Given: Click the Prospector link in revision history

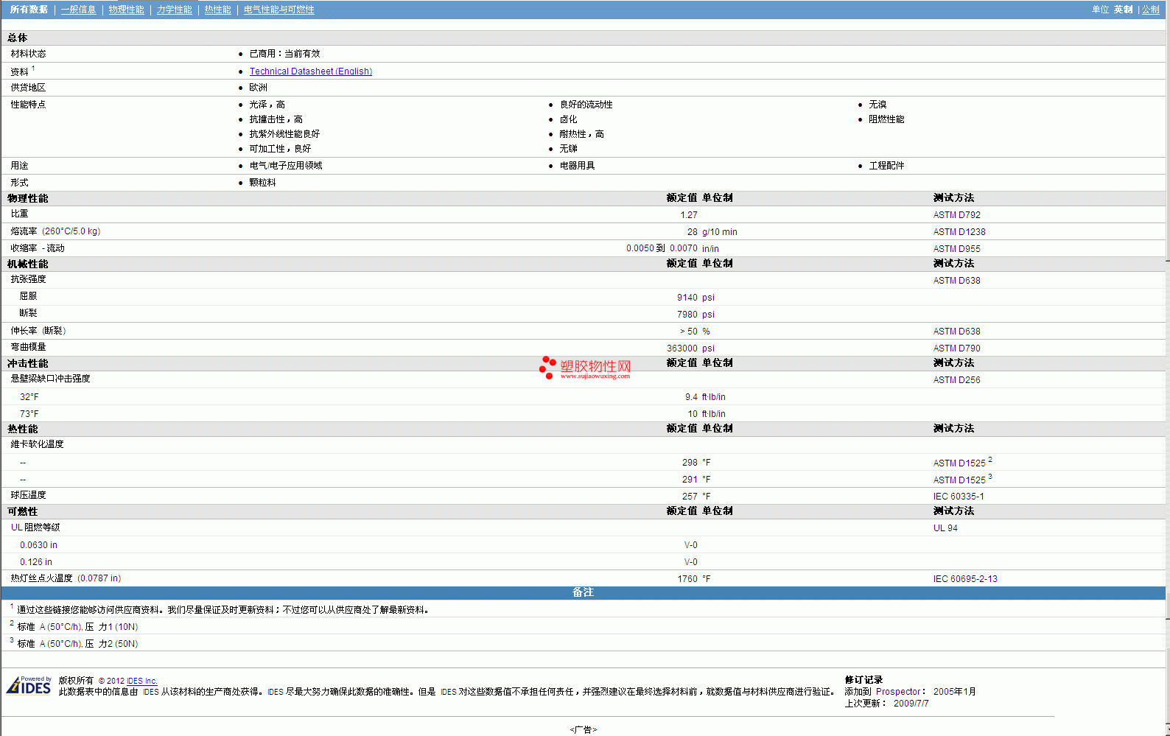Looking at the screenshot, I should click(897, 692).
